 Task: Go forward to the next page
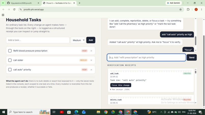pyautogui.click(x=9, y=9)
